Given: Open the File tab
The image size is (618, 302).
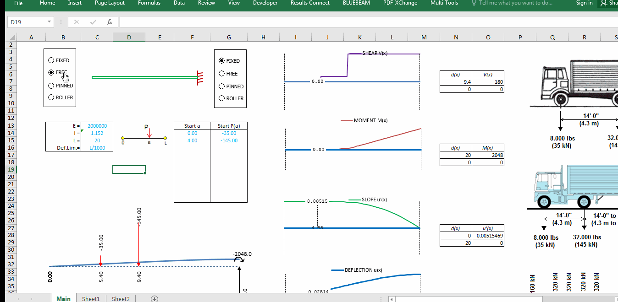Looking at the screenshot, I should pyautogui.click(x=18, y=3).
